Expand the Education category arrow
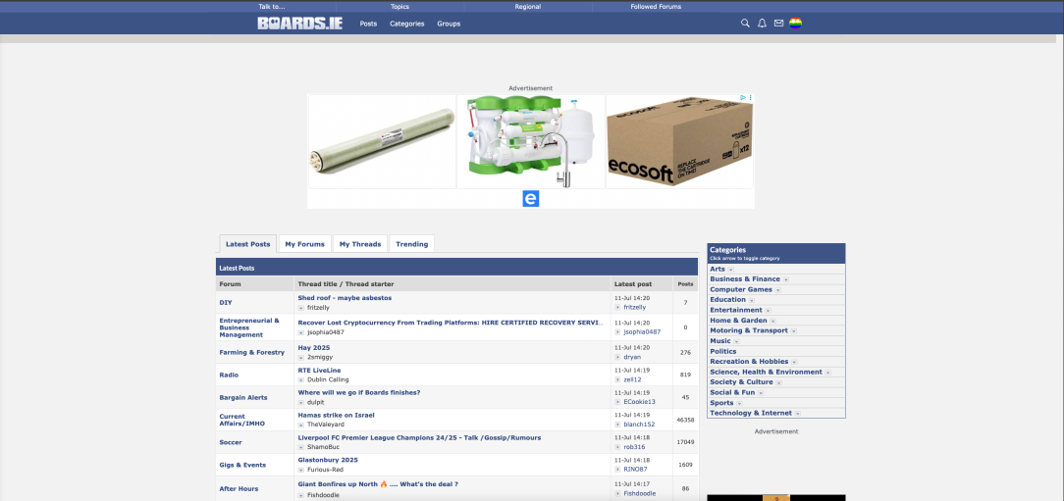The image size is (1064, 501). coord(752,300)
